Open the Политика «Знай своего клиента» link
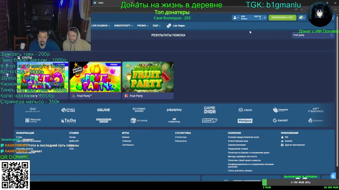Image resolution: width=339 pixels, height=190 pixels. pos(244,160)
